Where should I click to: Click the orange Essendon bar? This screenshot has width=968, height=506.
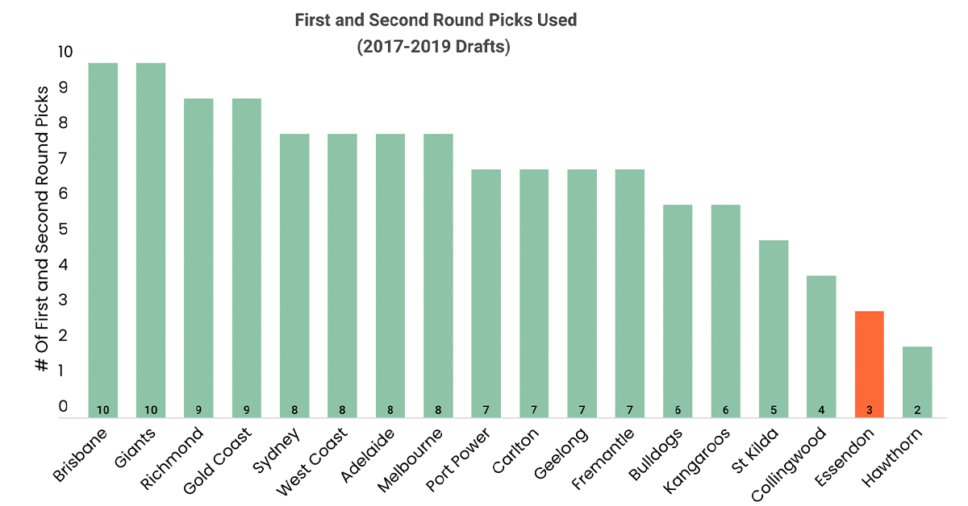[869, 363]
